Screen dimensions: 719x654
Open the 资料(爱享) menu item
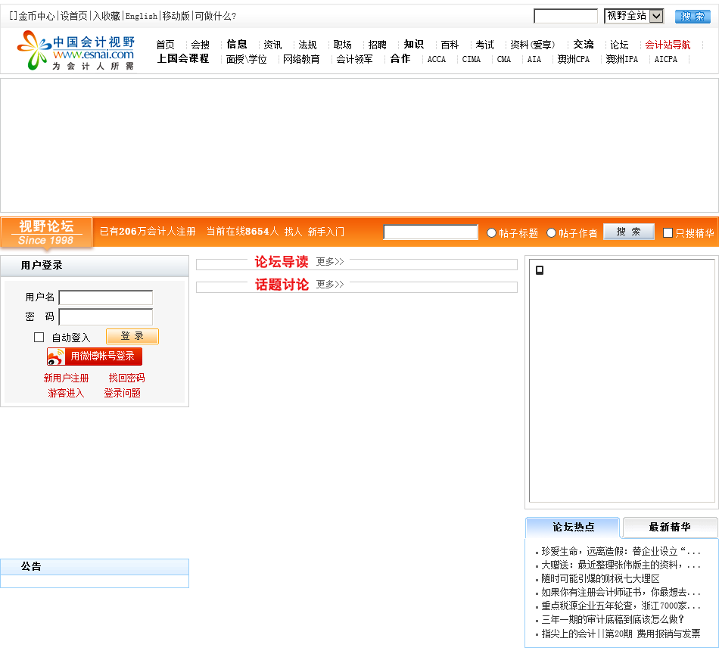(532, 45)
